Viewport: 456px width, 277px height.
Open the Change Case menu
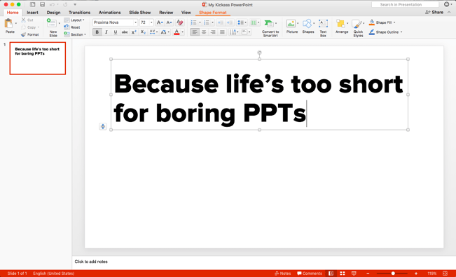(x=165, y=32)
